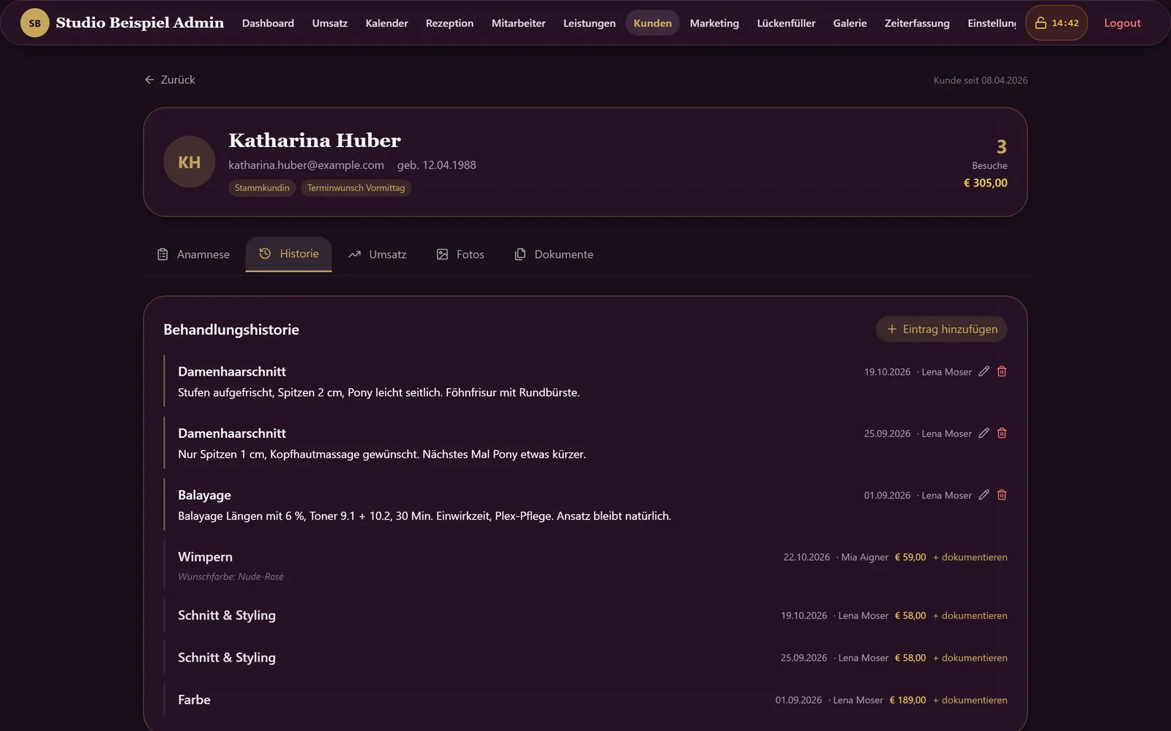This screenshot has height=731, width=1171.
Task: Click the KH customer avatar
Action: click(x=190, y=162)
